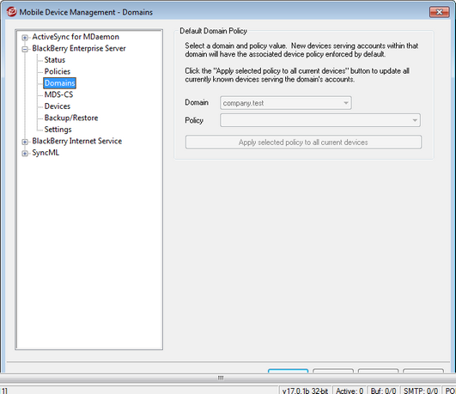
Task: Click Apply selected policy to all current devices
Action: coord(303,142)
